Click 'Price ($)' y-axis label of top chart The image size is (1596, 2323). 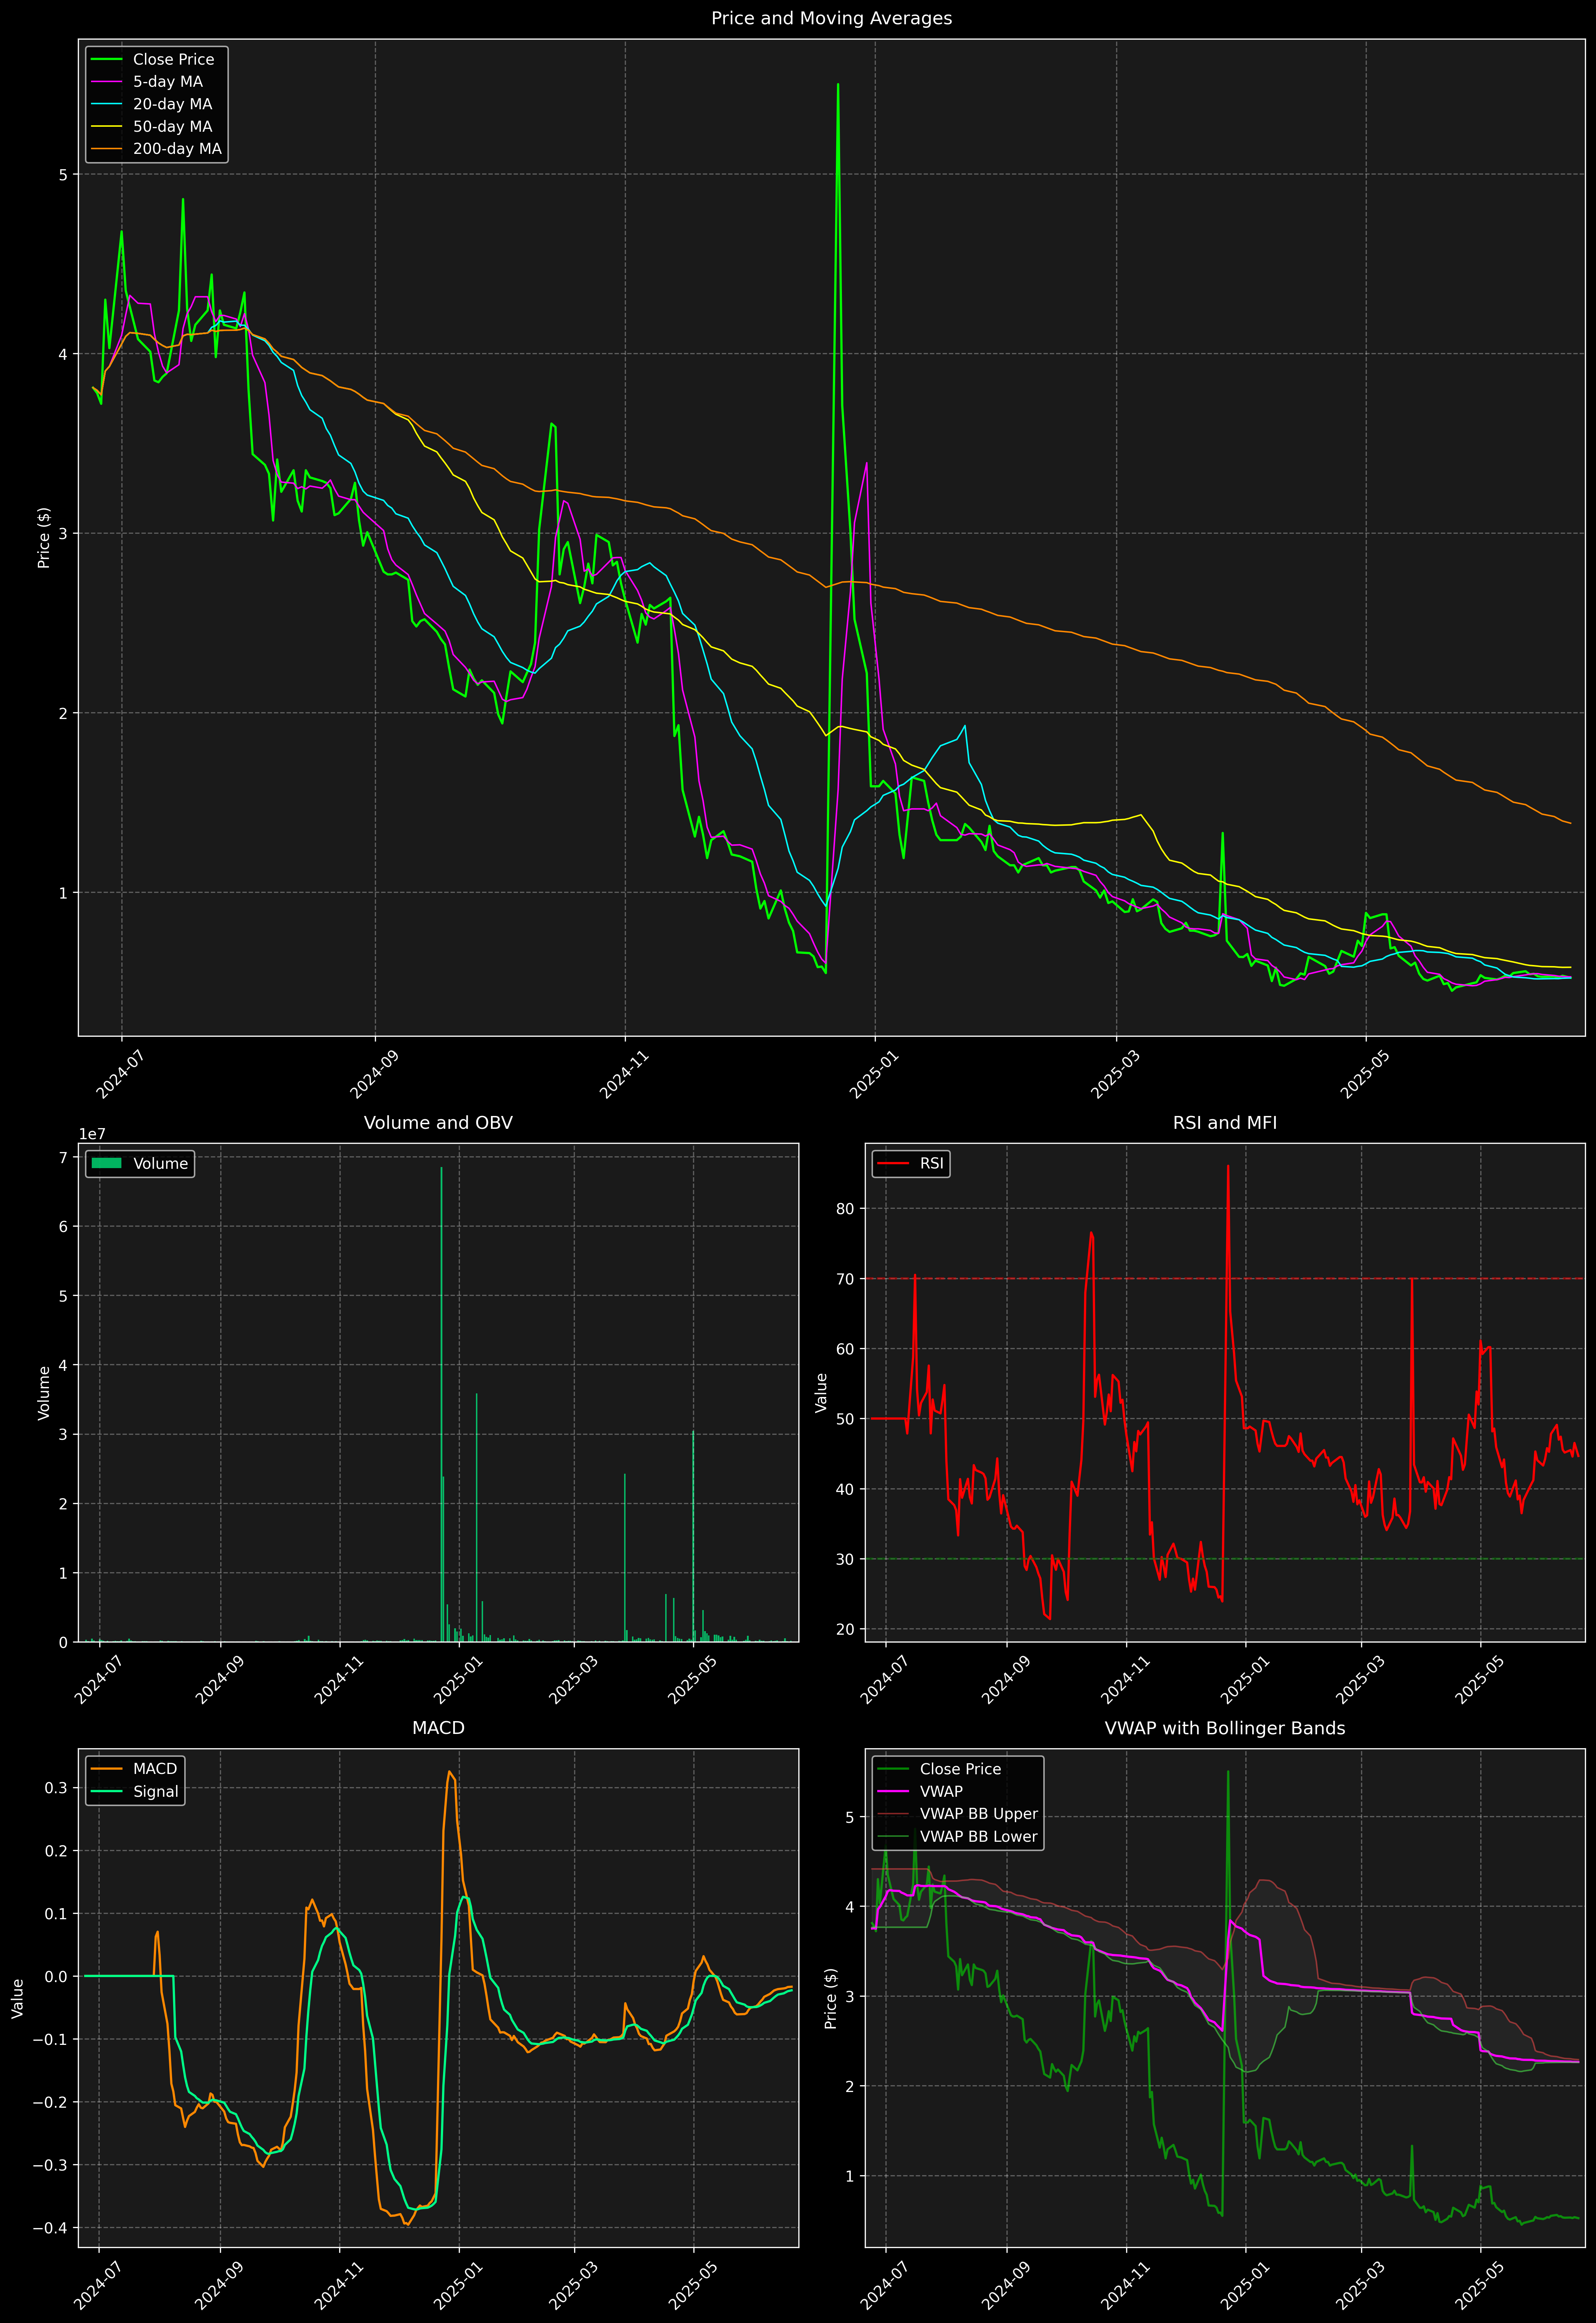click(44, 538)
